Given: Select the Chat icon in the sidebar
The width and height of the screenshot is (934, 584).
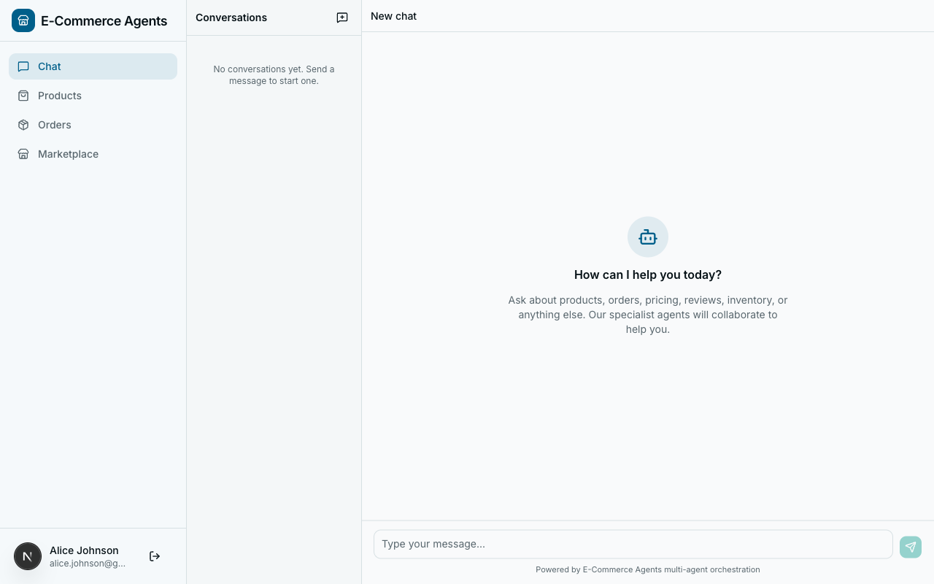Looking at the screenshot, I should tap(23, 66).
